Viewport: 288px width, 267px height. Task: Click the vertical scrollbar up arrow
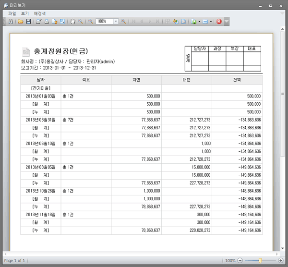pos(283,29)
